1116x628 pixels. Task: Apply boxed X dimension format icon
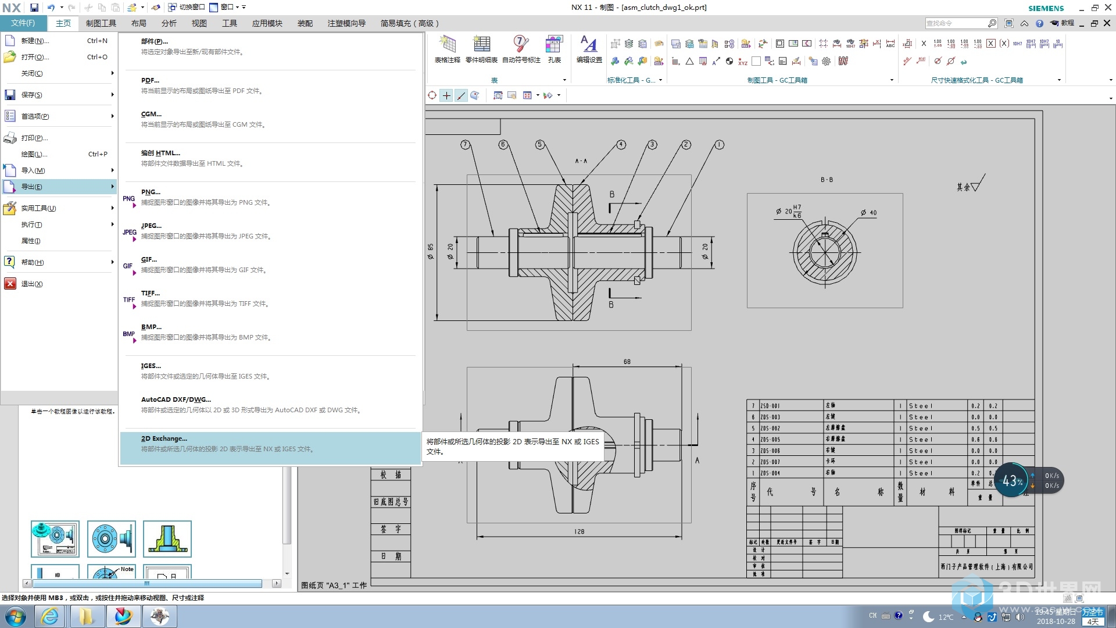(x=991, y=44)
